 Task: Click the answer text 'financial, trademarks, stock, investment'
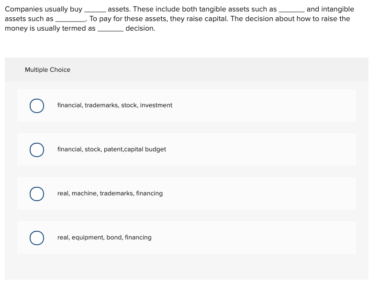(x=115, y=105)
